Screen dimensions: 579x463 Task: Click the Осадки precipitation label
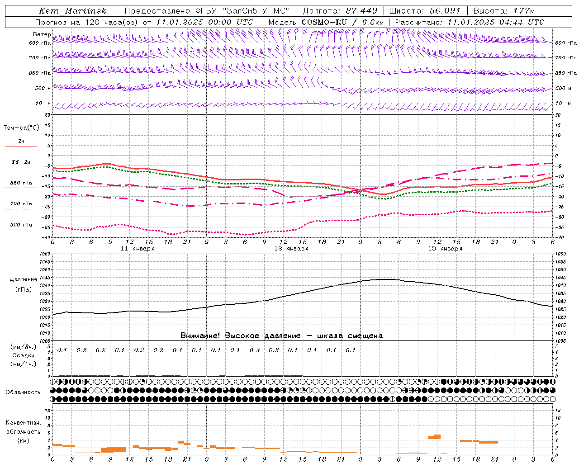click(x=24, y=355)
